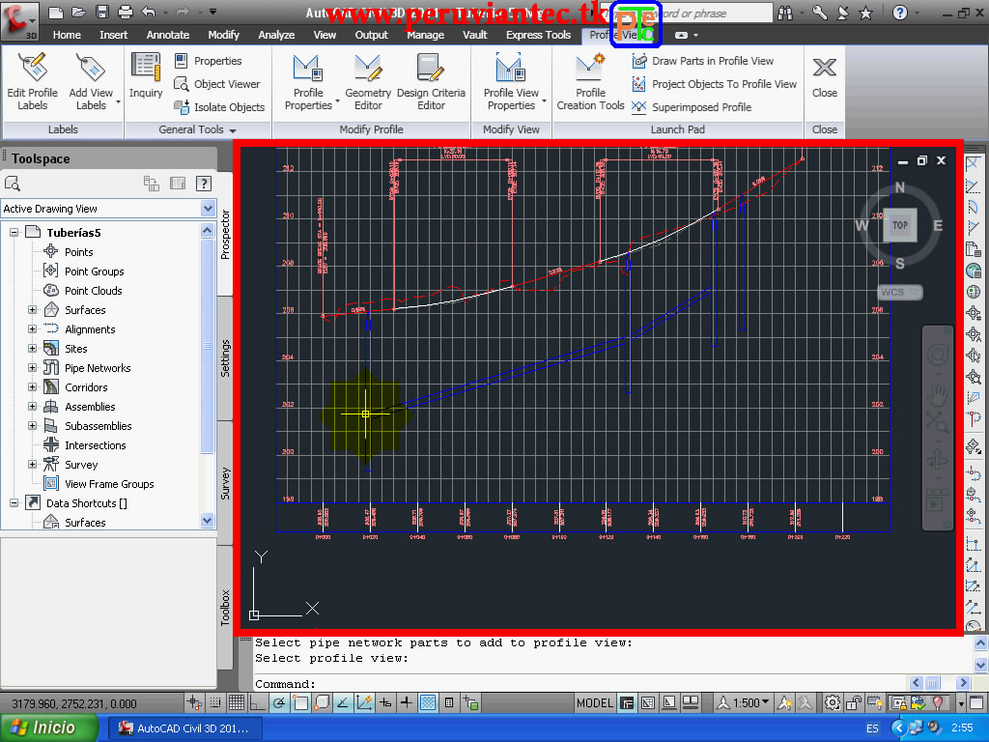The height and width of the screenshot is (742, 989).
Task: Open Add View Labels dropdown arrow
Action: [118, 100]
